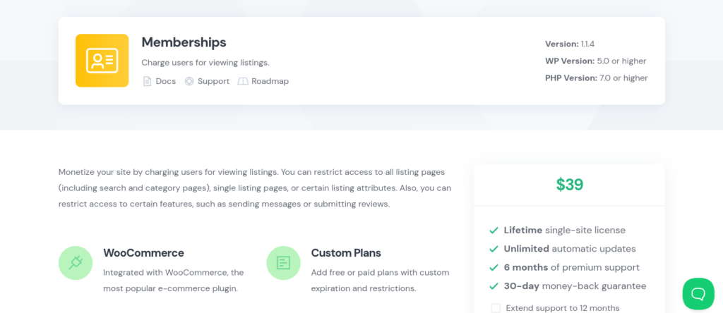Open the Support link
Image resolution: width=723 pixels, height=313 pixels.
click(213, 82)
